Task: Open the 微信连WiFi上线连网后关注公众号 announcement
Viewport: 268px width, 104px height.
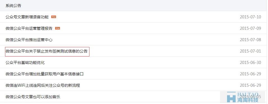Action: (x=43, y=85)
